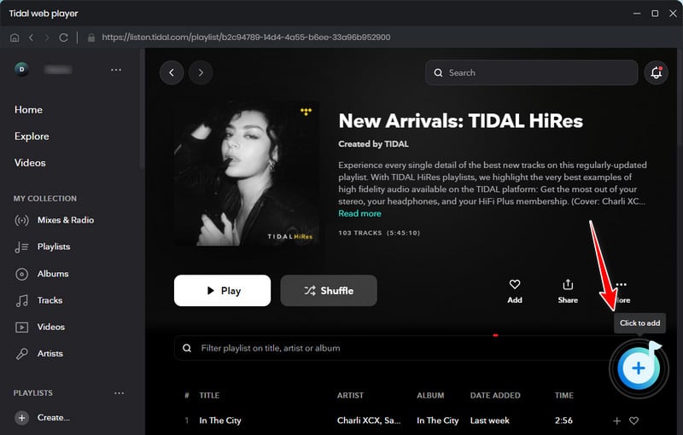The image size is (683, 435).
Task: Click the padlock icon beside the URL
Action: (x=91, y=38)
